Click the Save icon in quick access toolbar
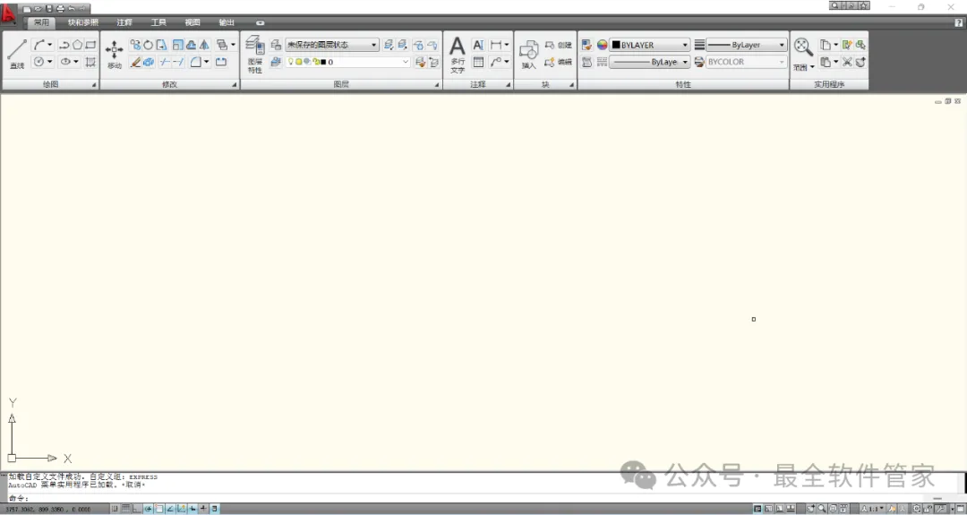The image size is (967, 515). point(49,9)
